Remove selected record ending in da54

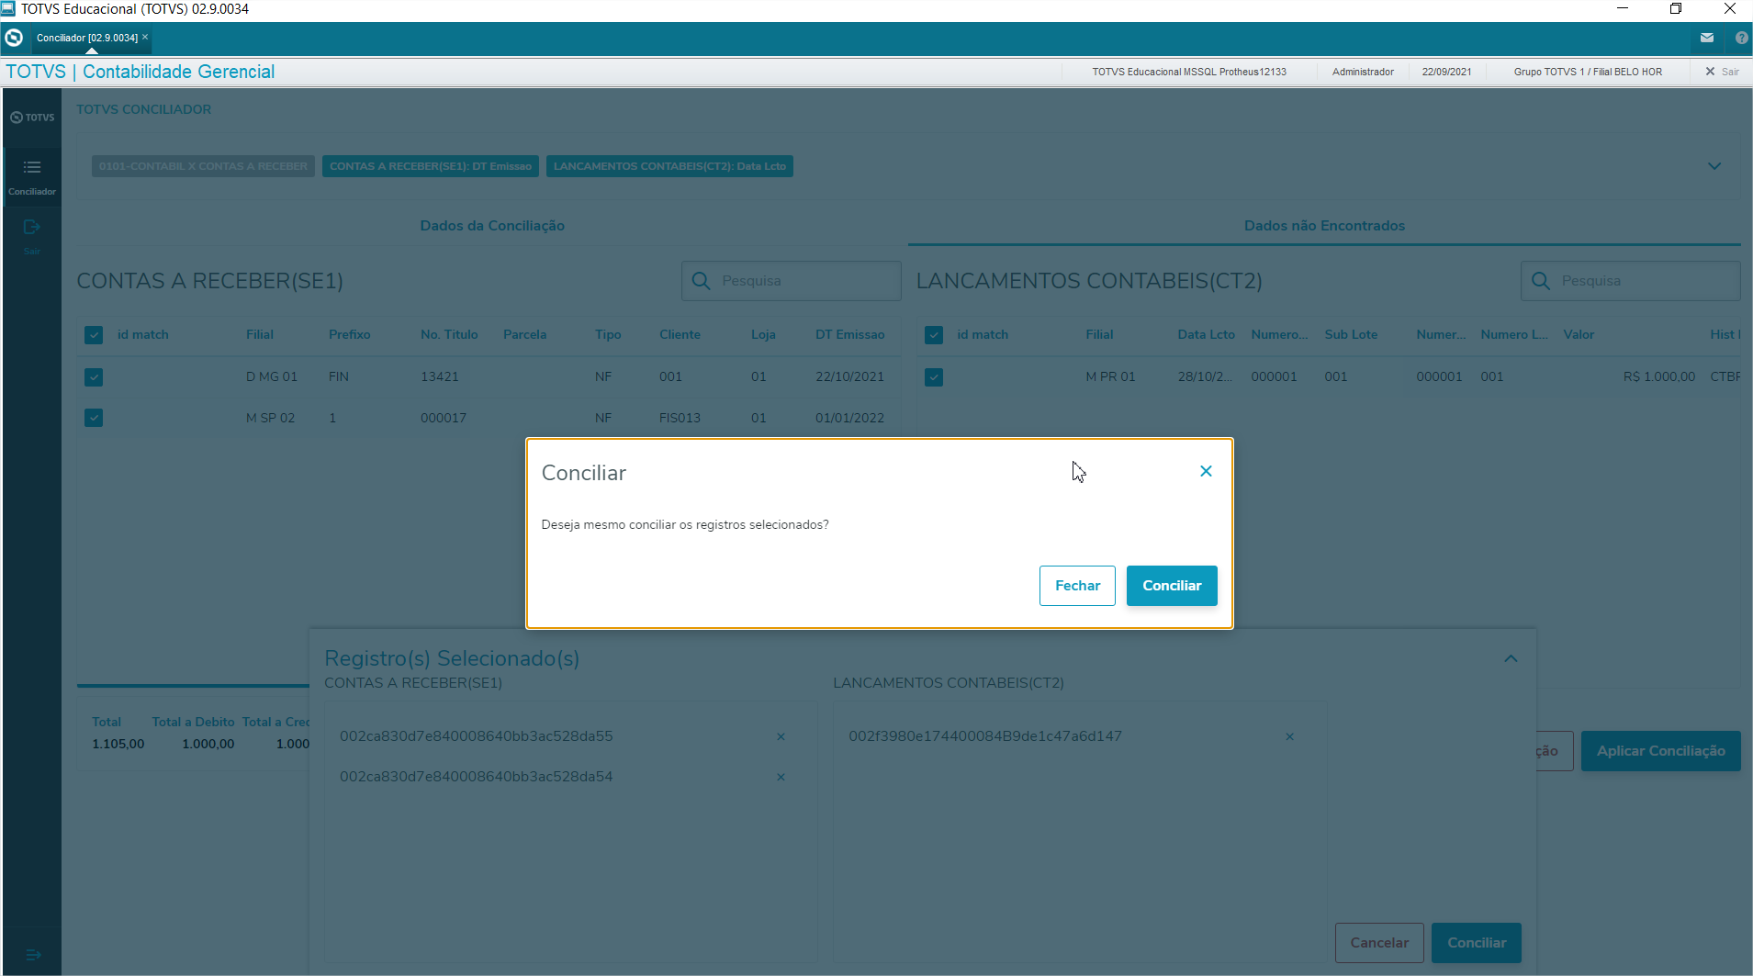(x=781, y=777)
